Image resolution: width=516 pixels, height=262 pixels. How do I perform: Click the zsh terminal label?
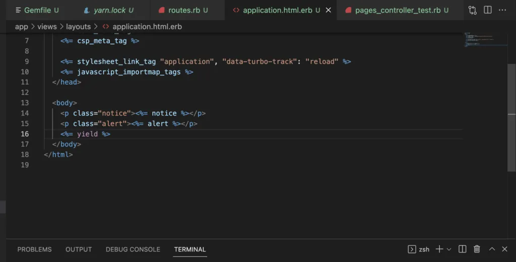point(424,249)
